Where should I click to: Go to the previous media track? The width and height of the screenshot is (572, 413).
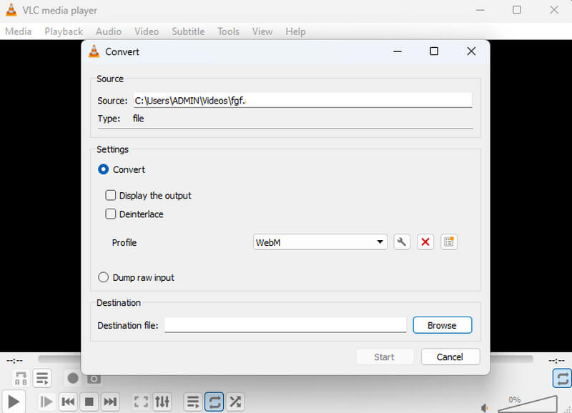[68, 402]
